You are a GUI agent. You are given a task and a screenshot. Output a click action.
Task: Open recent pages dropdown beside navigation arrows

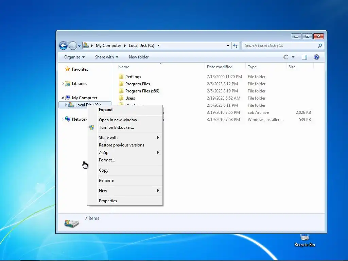point(80,46)
